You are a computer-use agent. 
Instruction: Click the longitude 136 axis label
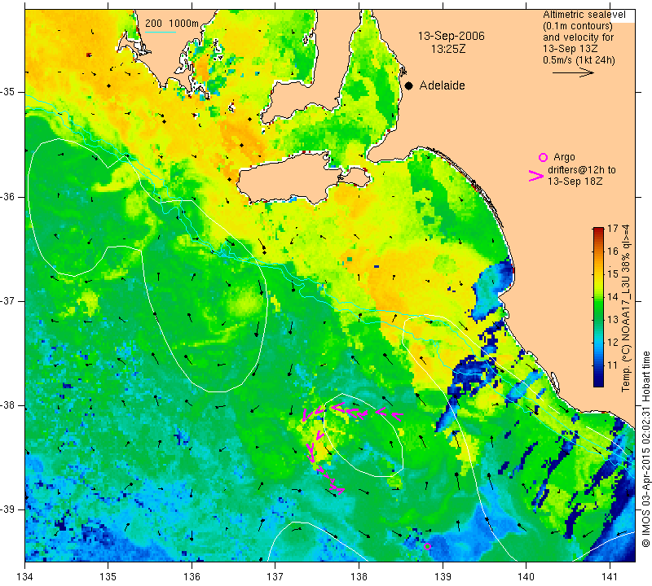point(192,577)
